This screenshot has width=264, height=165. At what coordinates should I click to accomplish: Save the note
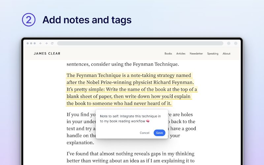(x=159, y=133)
